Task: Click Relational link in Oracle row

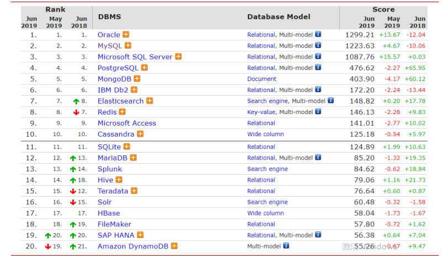Action: point(261,35)
